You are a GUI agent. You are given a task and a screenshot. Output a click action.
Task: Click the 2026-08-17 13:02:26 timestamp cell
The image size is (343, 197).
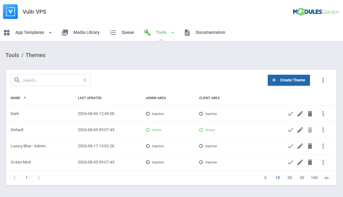[96, 146]
